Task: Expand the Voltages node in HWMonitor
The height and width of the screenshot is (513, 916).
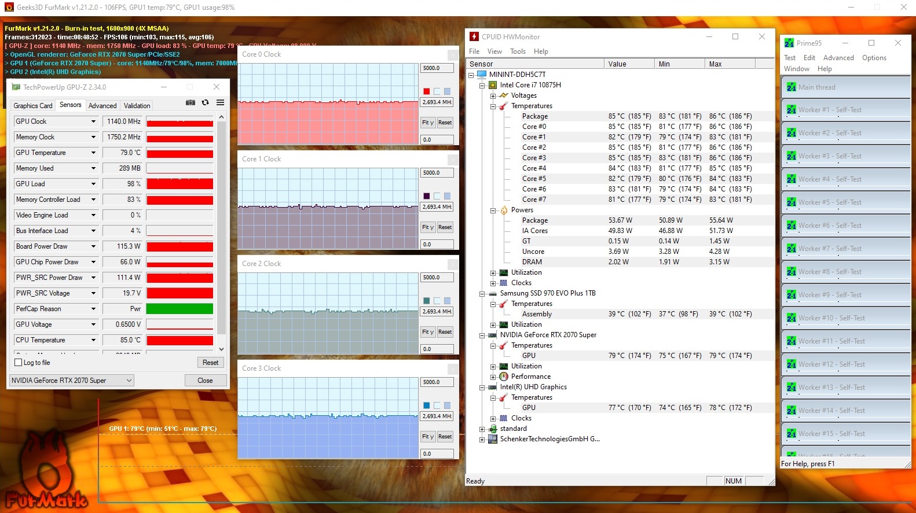Action: pos(493,96)
